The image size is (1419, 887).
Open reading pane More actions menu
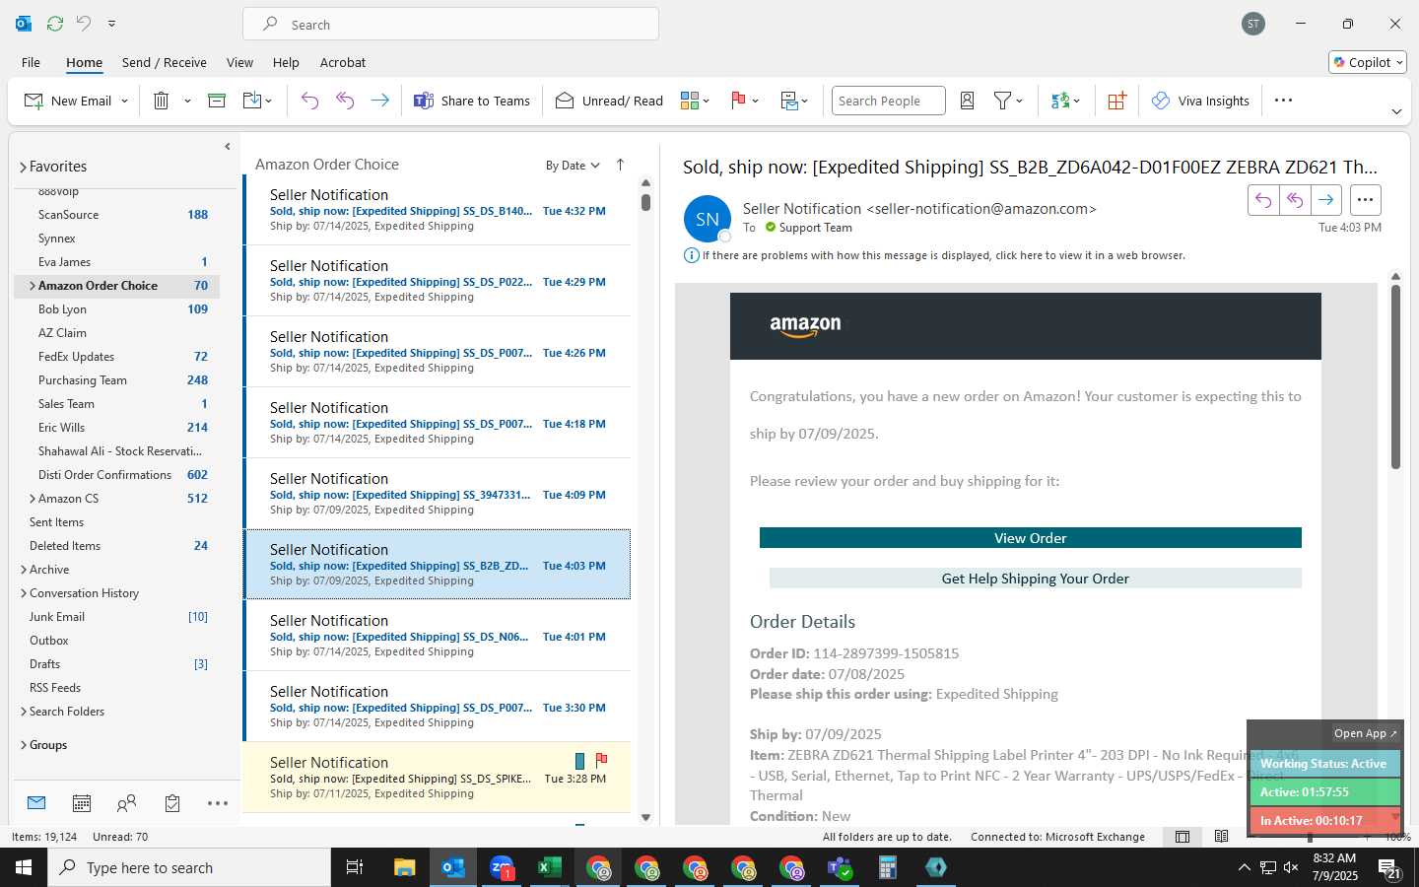(1365, 200)
